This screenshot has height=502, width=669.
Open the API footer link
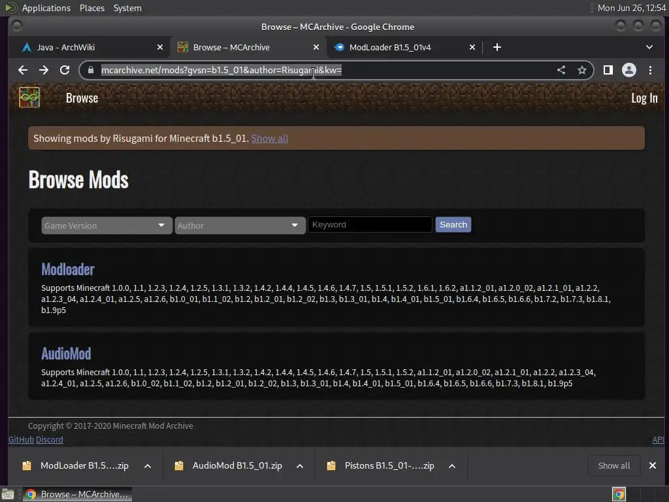658,439
